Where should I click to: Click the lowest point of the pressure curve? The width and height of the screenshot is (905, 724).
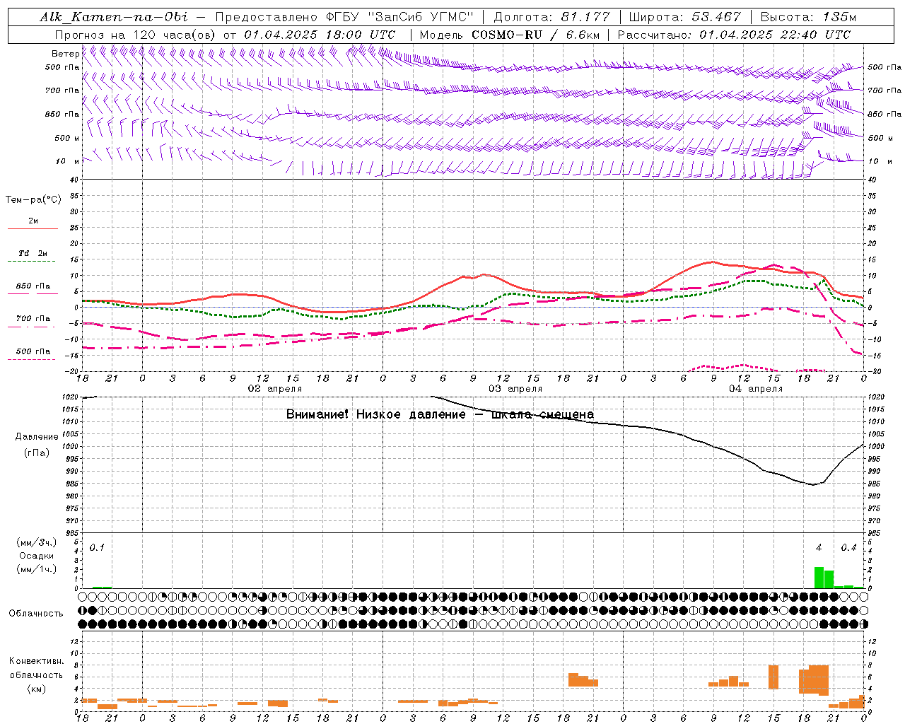814,485
